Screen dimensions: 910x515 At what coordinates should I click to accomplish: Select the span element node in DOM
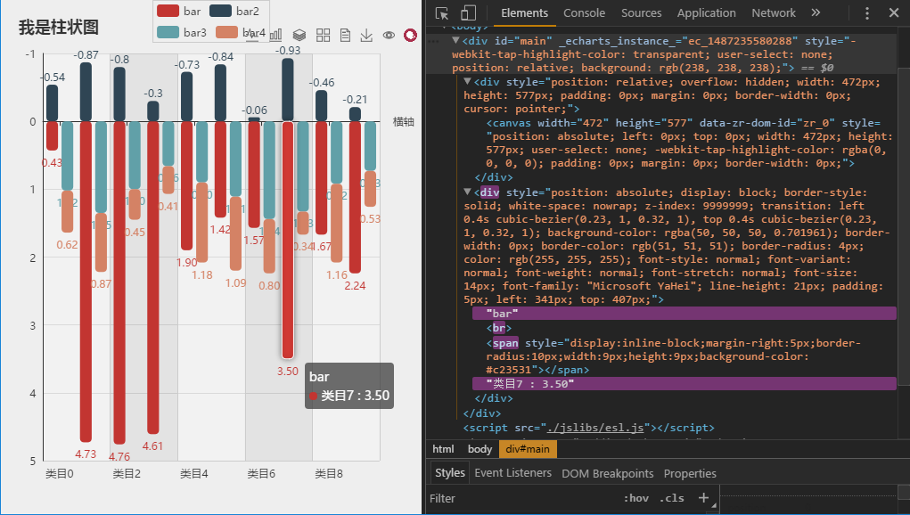673,356
